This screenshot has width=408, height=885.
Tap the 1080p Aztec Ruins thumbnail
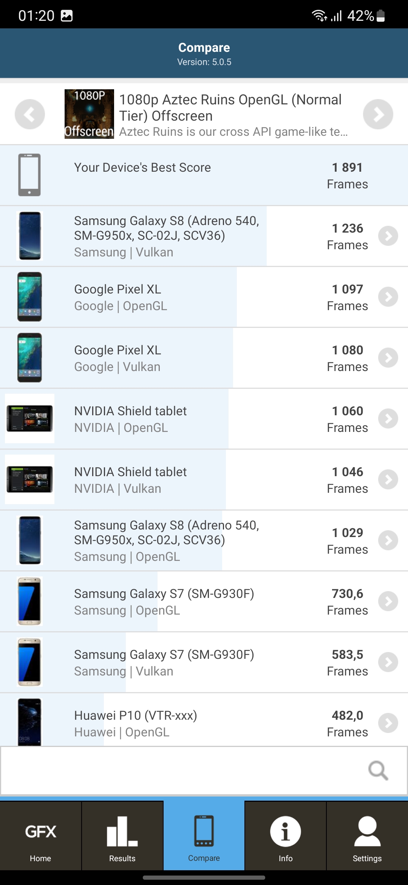(89, 114)
